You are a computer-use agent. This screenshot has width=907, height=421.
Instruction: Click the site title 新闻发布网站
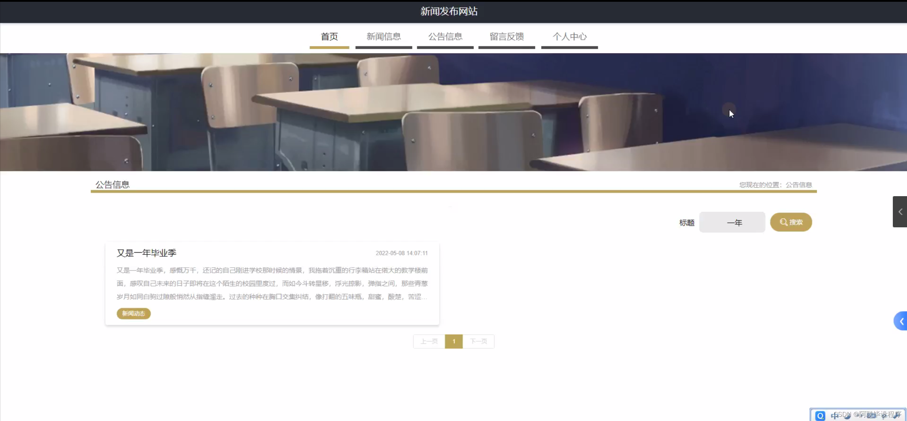pyautogui.click(x=449, y=11)
